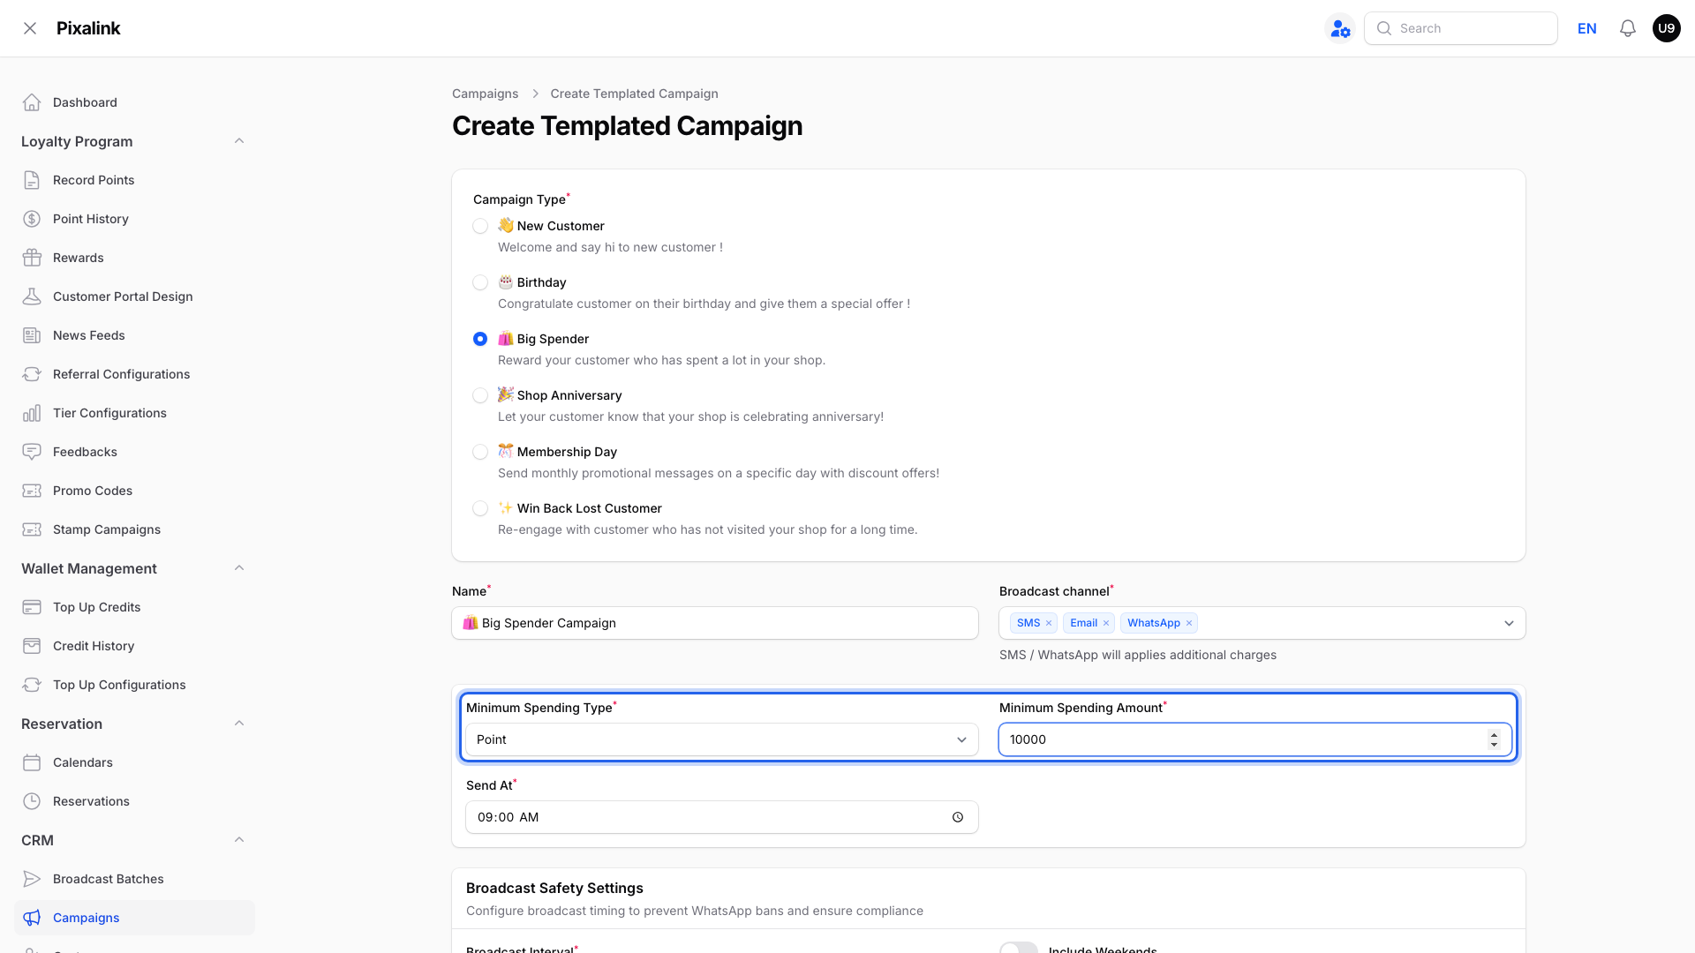Viewport: 1695px width, 953px height.
Task: Collapse the Loyalty Program section
Action: pyautogui.click(x=239, y=141)
